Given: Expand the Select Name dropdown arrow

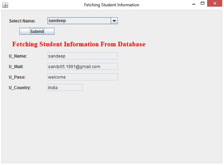Looking at the screenshot, I should (x=114, y=21).
